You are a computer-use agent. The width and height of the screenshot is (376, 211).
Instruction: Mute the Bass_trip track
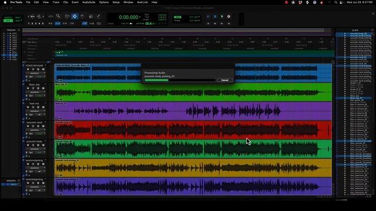click(43, 89)
